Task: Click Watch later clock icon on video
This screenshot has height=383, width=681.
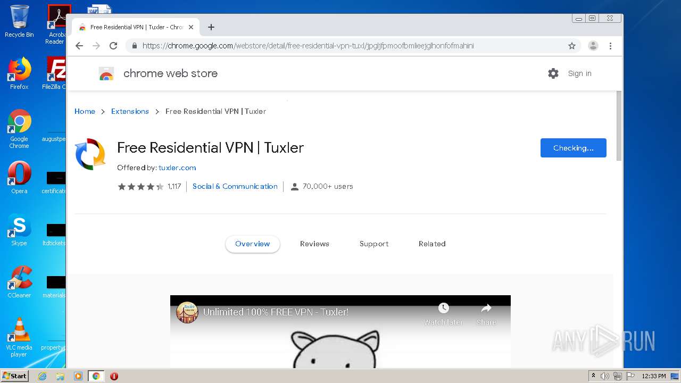Action: pos(443,308)
